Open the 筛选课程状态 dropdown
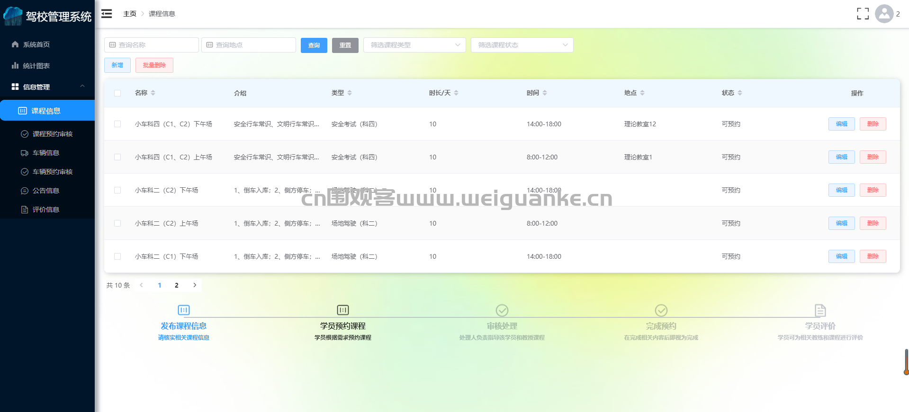This screenshot has height=412, width=909. pos(522,45)
